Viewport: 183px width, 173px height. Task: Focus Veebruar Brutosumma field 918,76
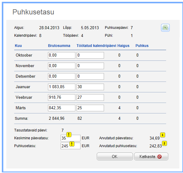pyautogui.click(x=61, y=97)
